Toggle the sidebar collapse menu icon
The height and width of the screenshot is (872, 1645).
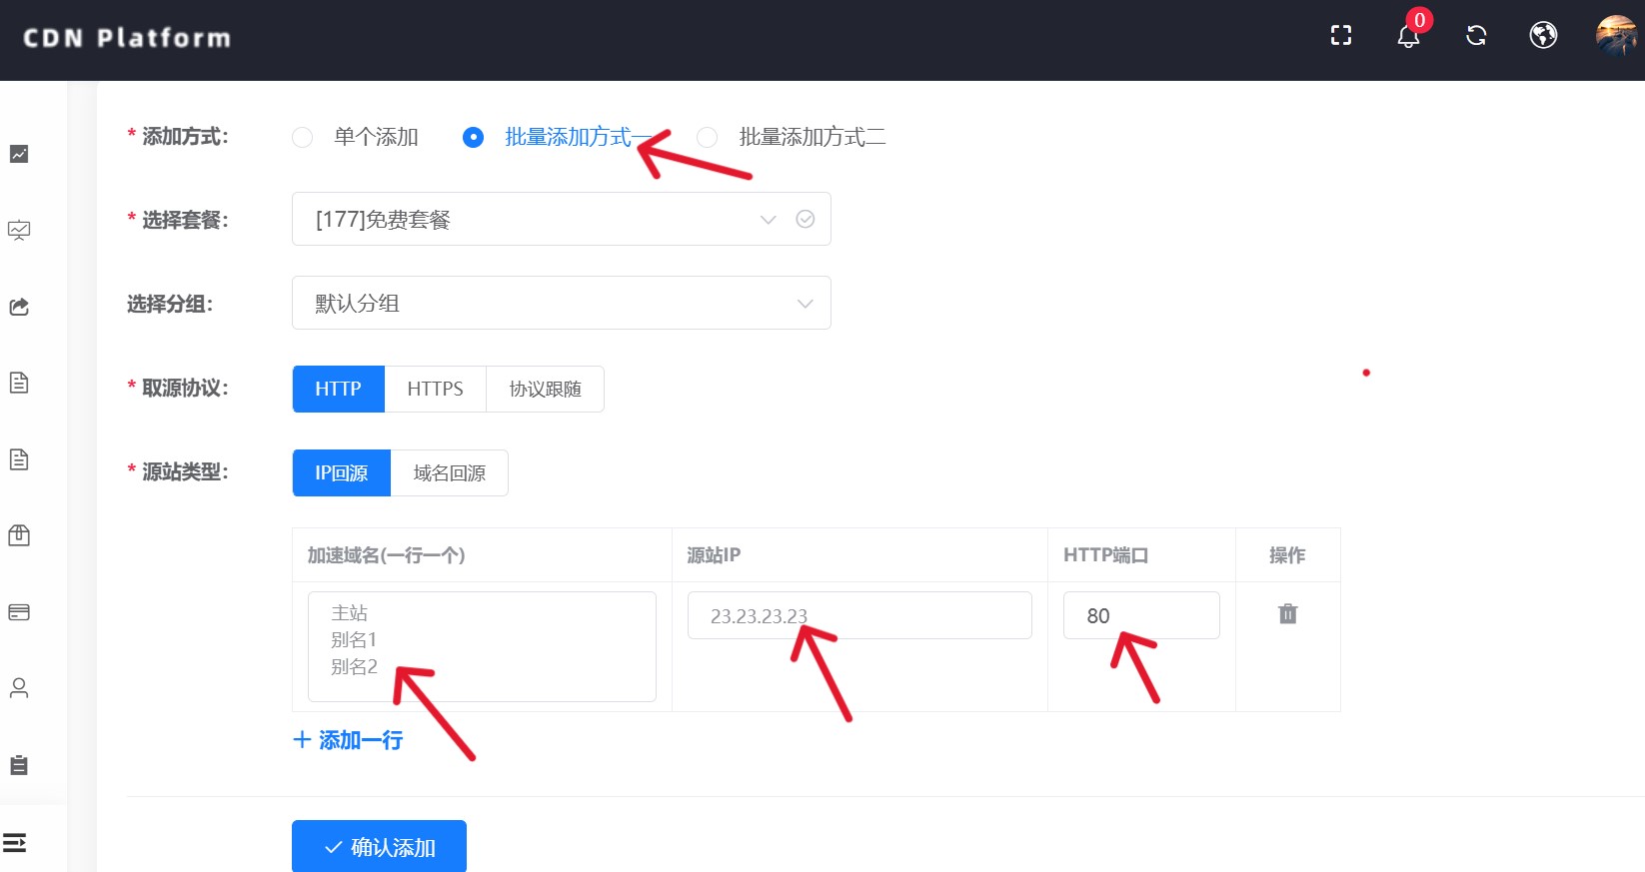tap(15, 843)
